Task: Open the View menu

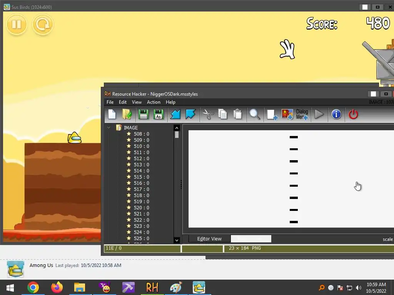Action: click(137, 102)
